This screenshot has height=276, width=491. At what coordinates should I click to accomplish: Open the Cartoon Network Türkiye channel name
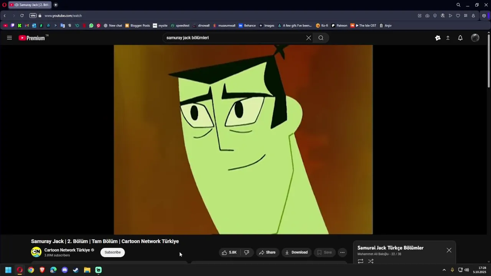click(67, 250)
